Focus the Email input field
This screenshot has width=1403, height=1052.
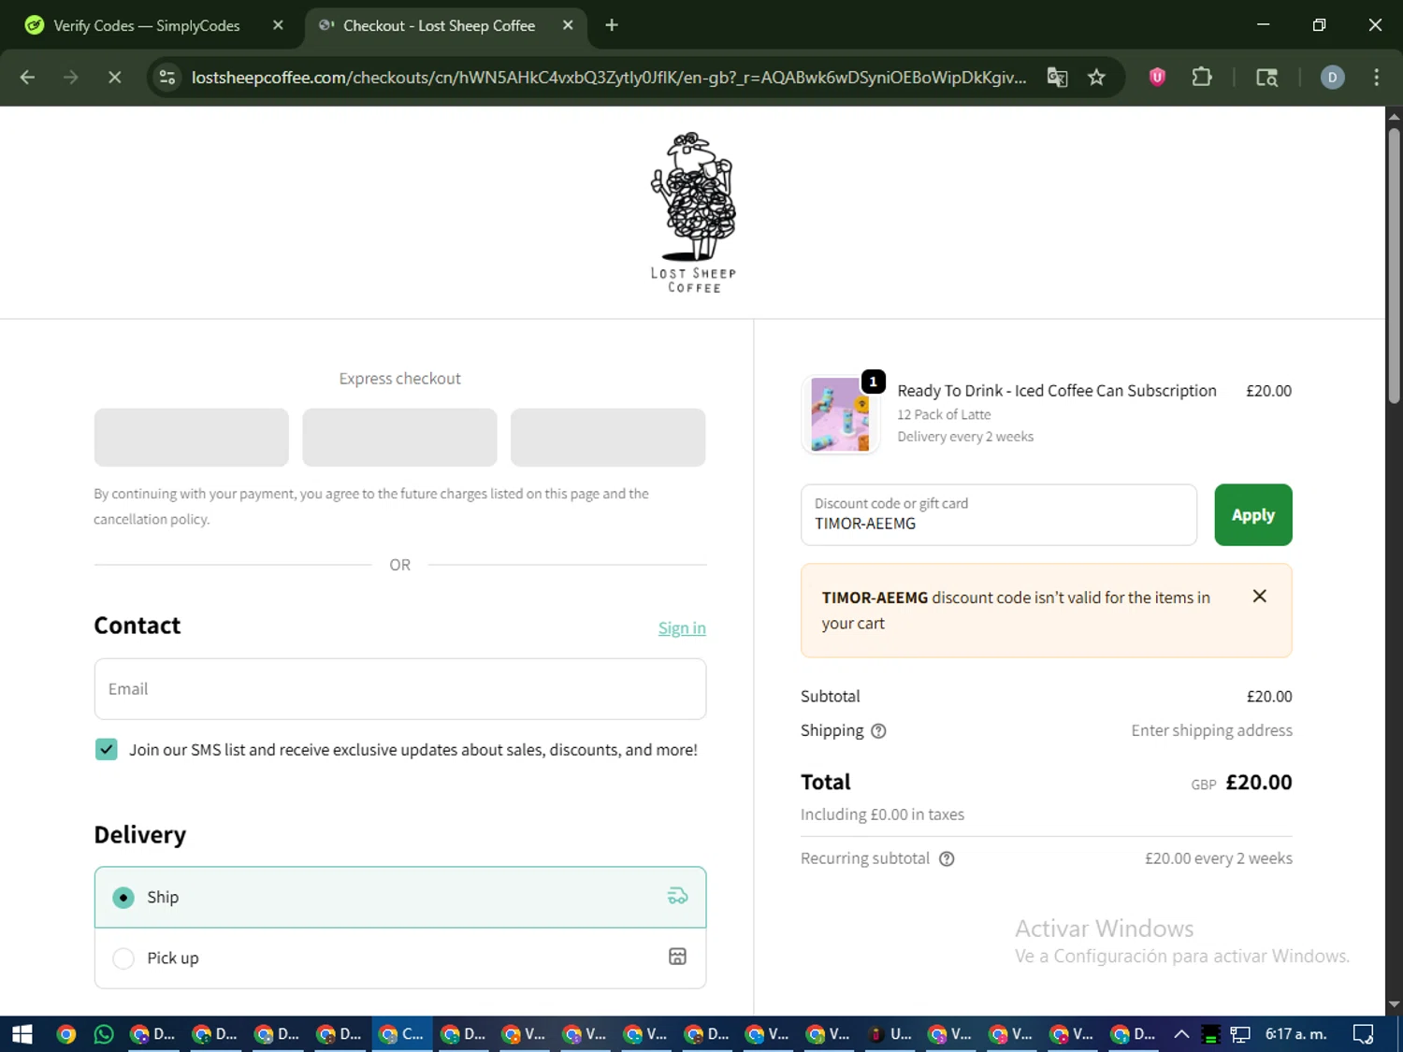tap(400, 689)
